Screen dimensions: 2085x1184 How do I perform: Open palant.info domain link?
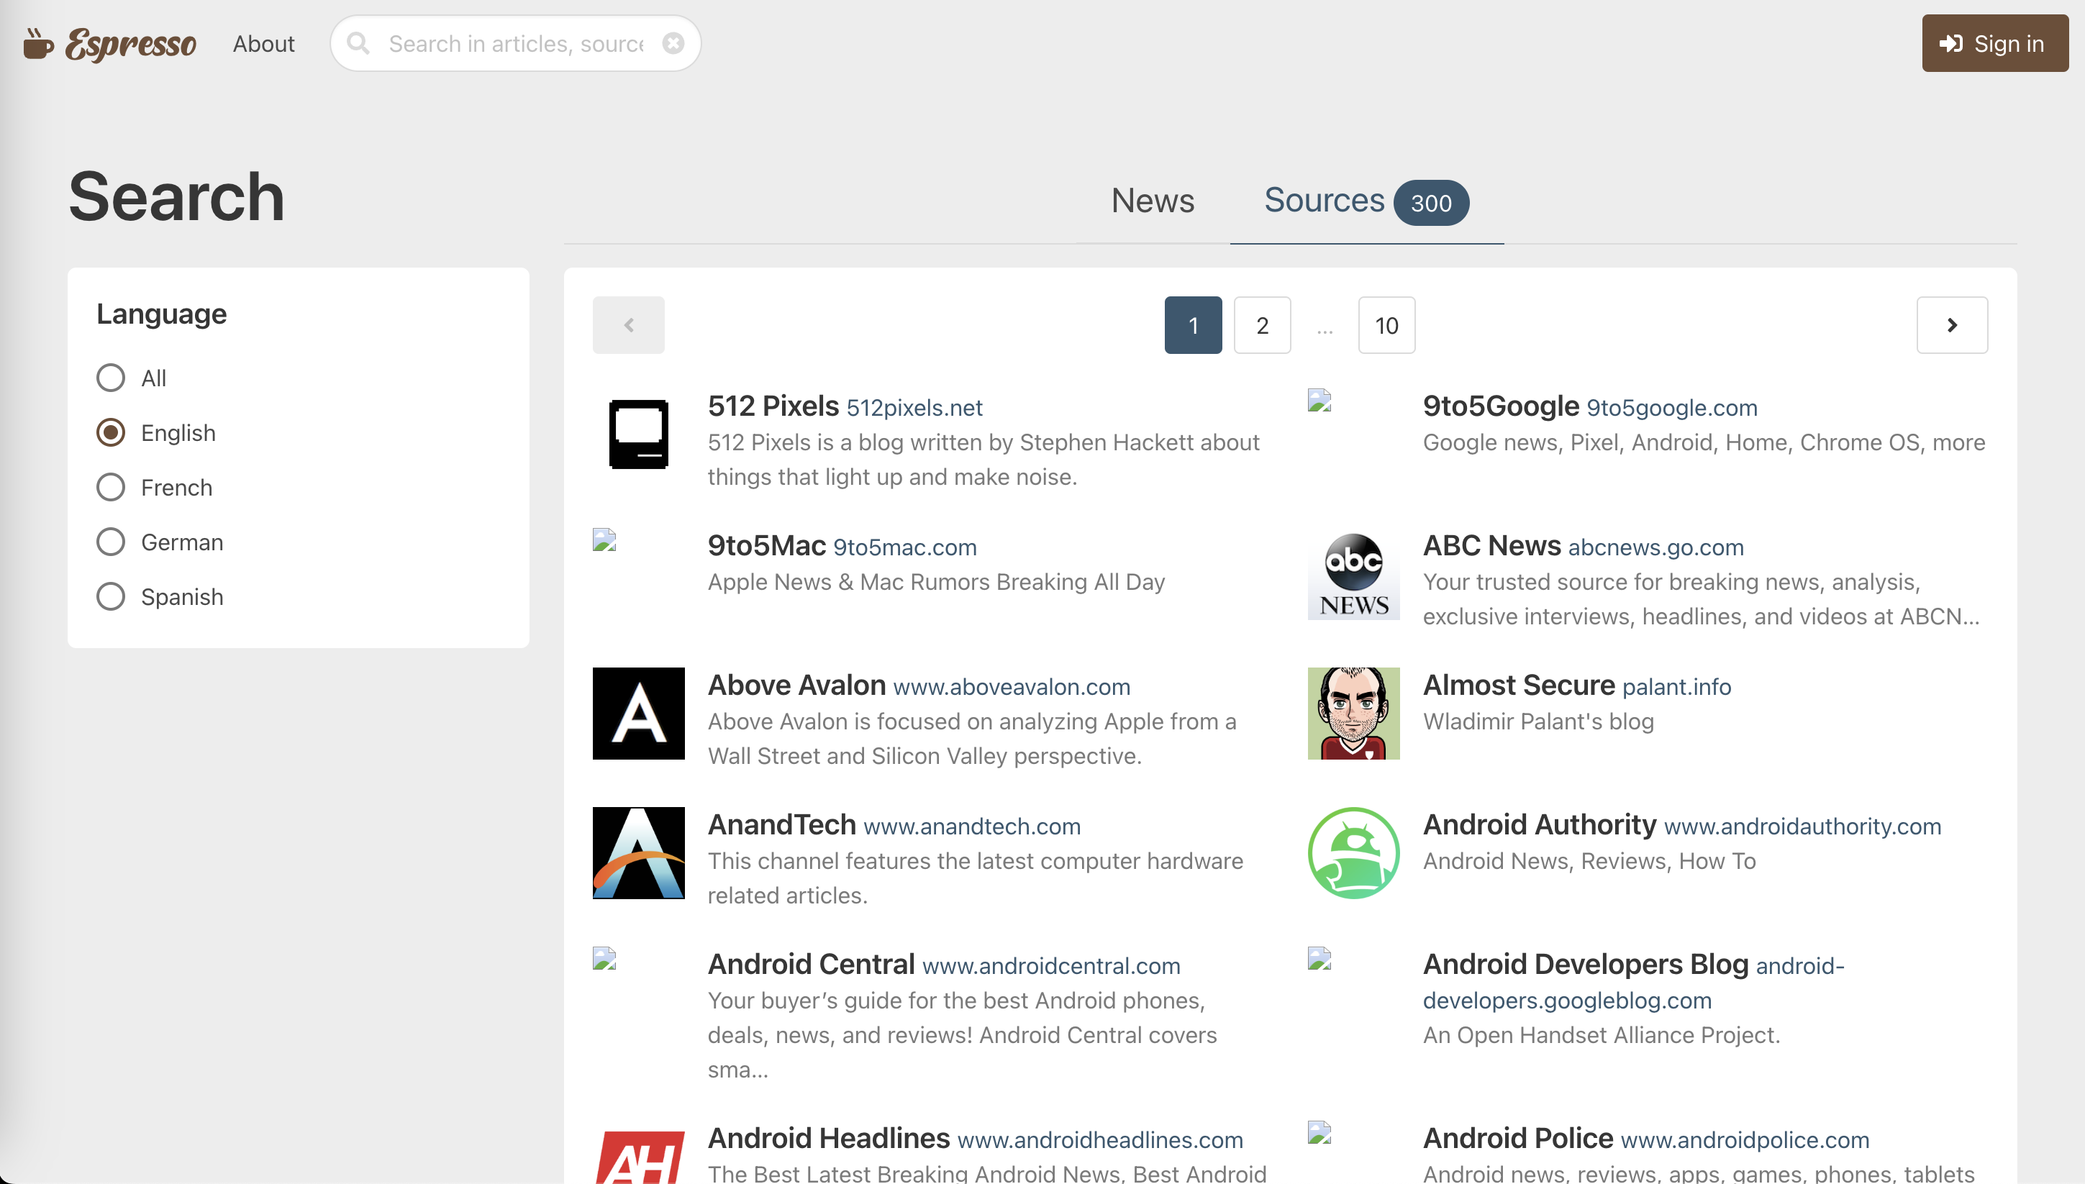[1676, 686]
